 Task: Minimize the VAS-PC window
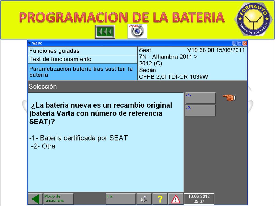(x=234, y=43)
